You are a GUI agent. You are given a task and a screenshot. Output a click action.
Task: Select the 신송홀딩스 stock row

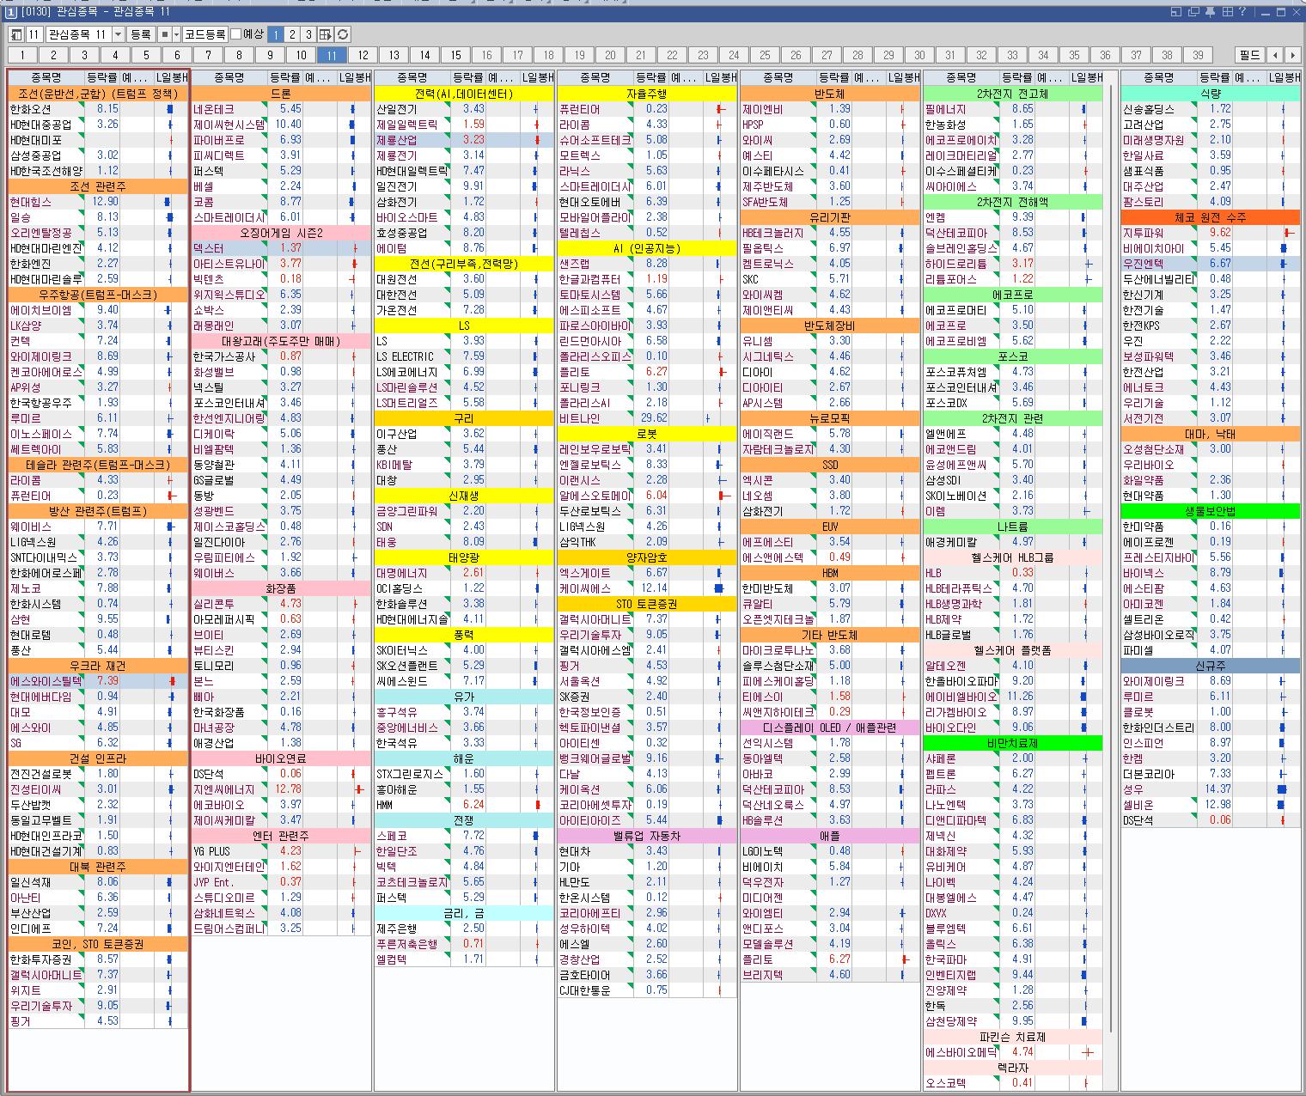[1211, 109]
